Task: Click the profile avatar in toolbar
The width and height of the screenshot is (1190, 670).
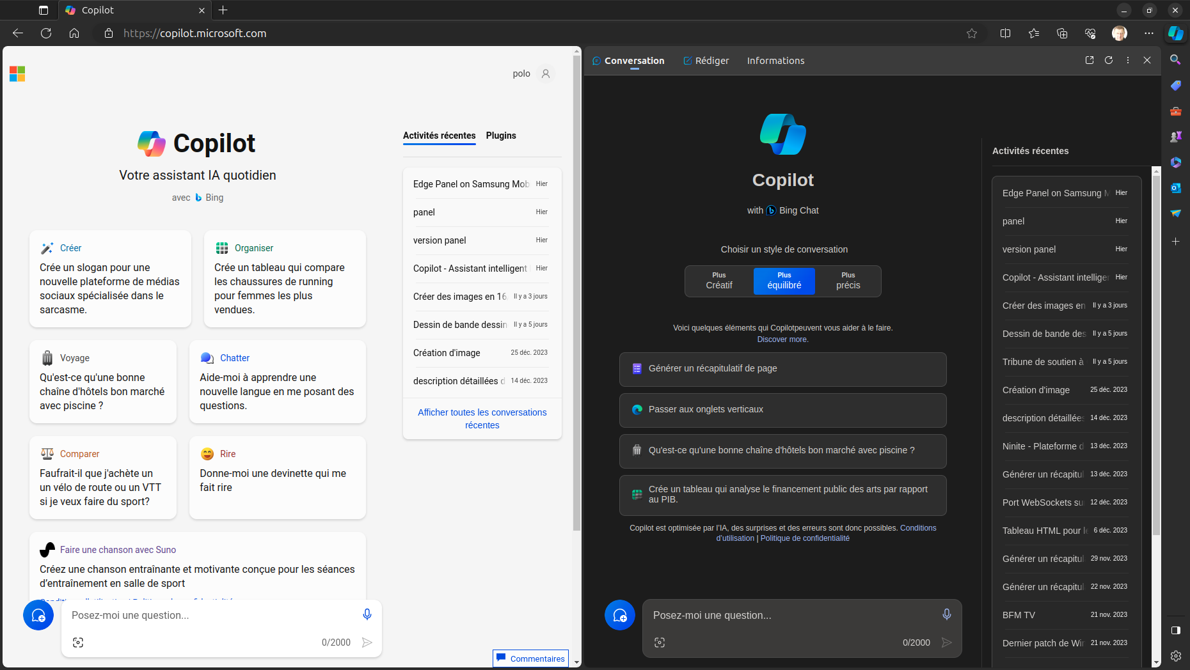Action: pos(1120,33)
